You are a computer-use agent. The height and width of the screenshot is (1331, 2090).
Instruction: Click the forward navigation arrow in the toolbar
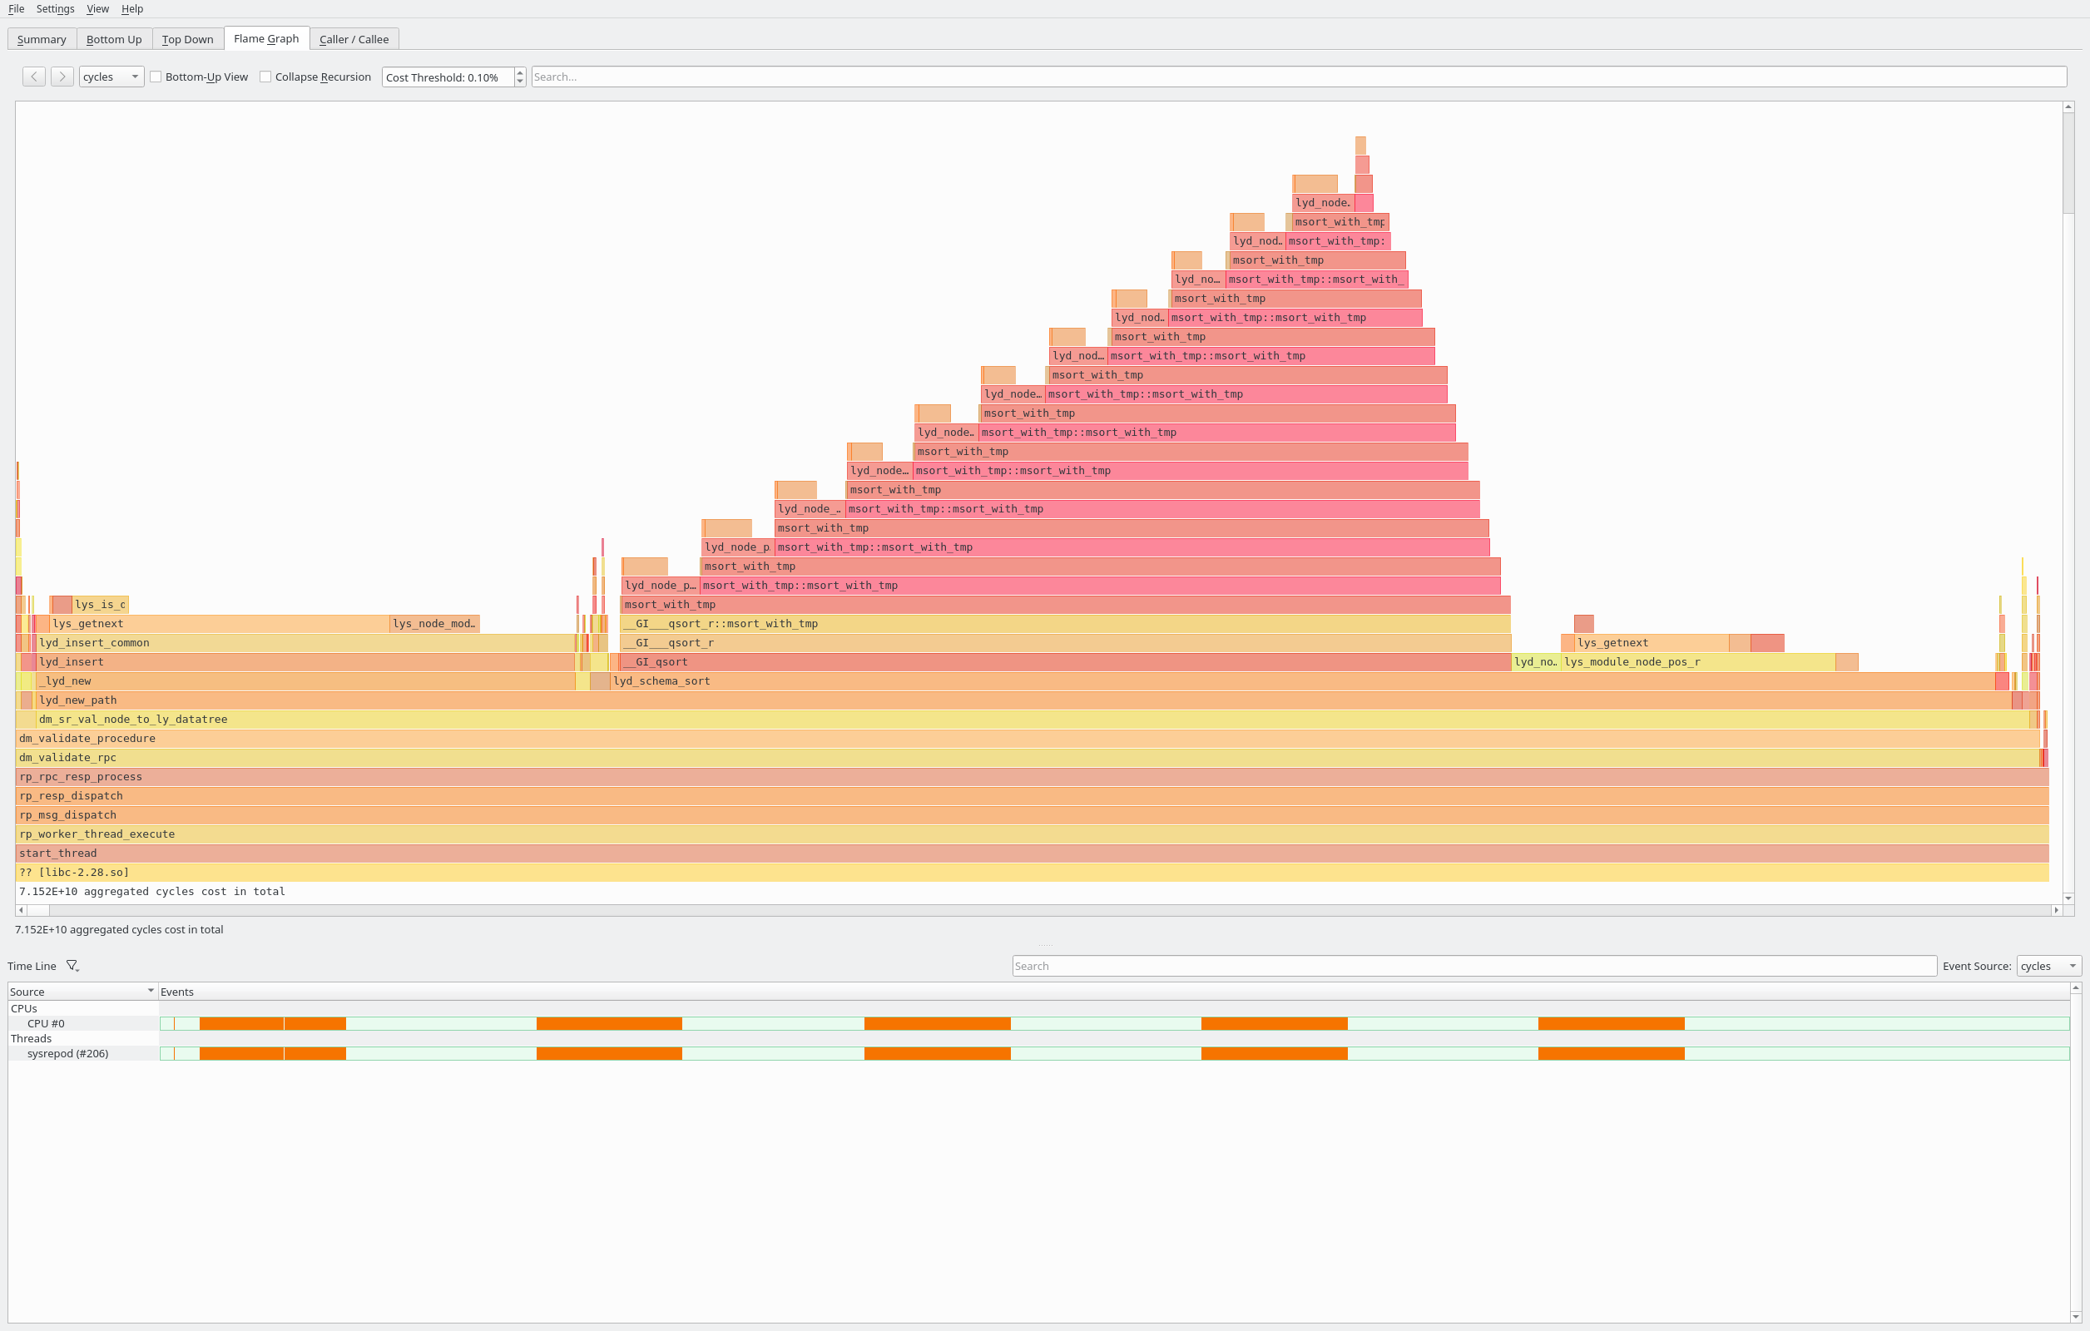tap(62, 77)
